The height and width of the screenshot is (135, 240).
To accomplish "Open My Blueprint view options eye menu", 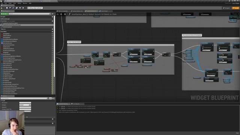I will coord(53,14).
